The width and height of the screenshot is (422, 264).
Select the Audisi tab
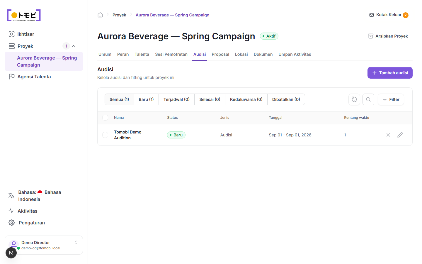[200, 54]
